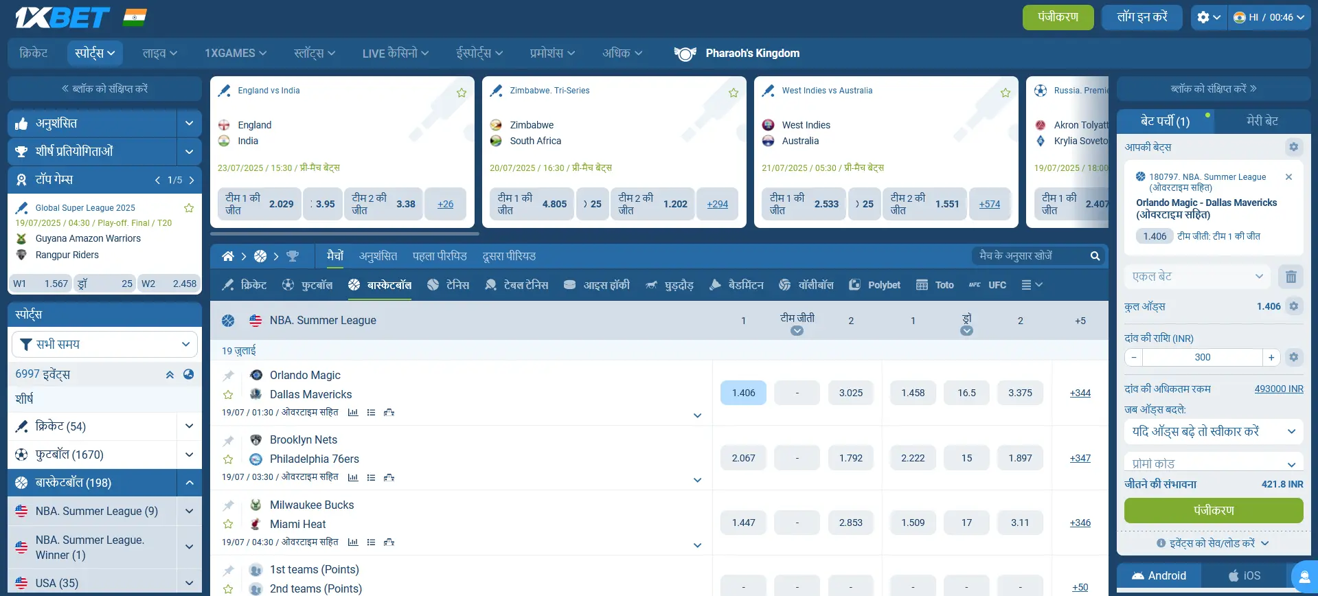Toggle favorite star for Brooklyn Nets match
Image resolution: width=1318 pixels, height=596 pixels.
point(228,459)
